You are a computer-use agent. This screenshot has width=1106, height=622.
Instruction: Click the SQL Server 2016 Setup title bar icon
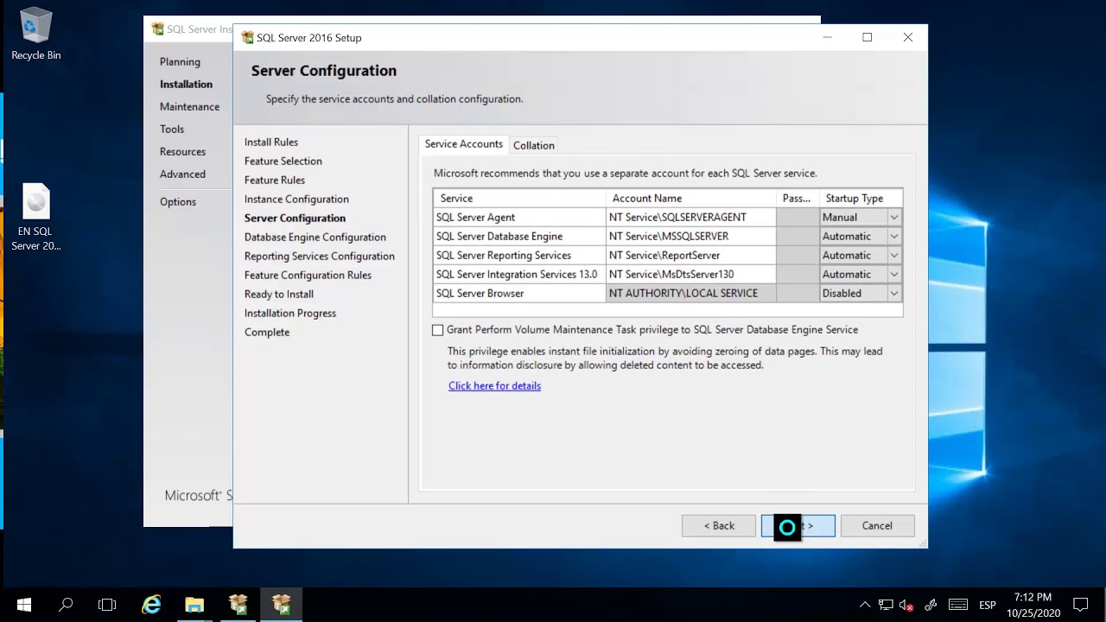(x=248, y=37)
